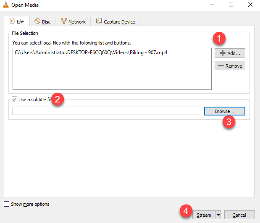260x223 pixels.
Task: Open the Capture Device tab
Action: 116,21
